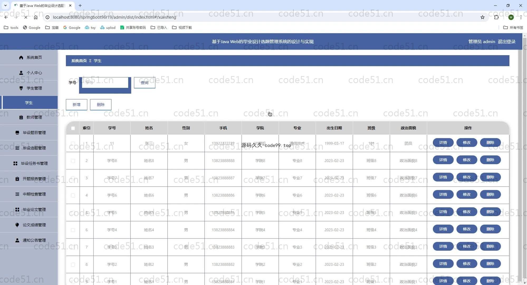
Task: Click the 查询 search button
Action: click(x=145, y=83)
